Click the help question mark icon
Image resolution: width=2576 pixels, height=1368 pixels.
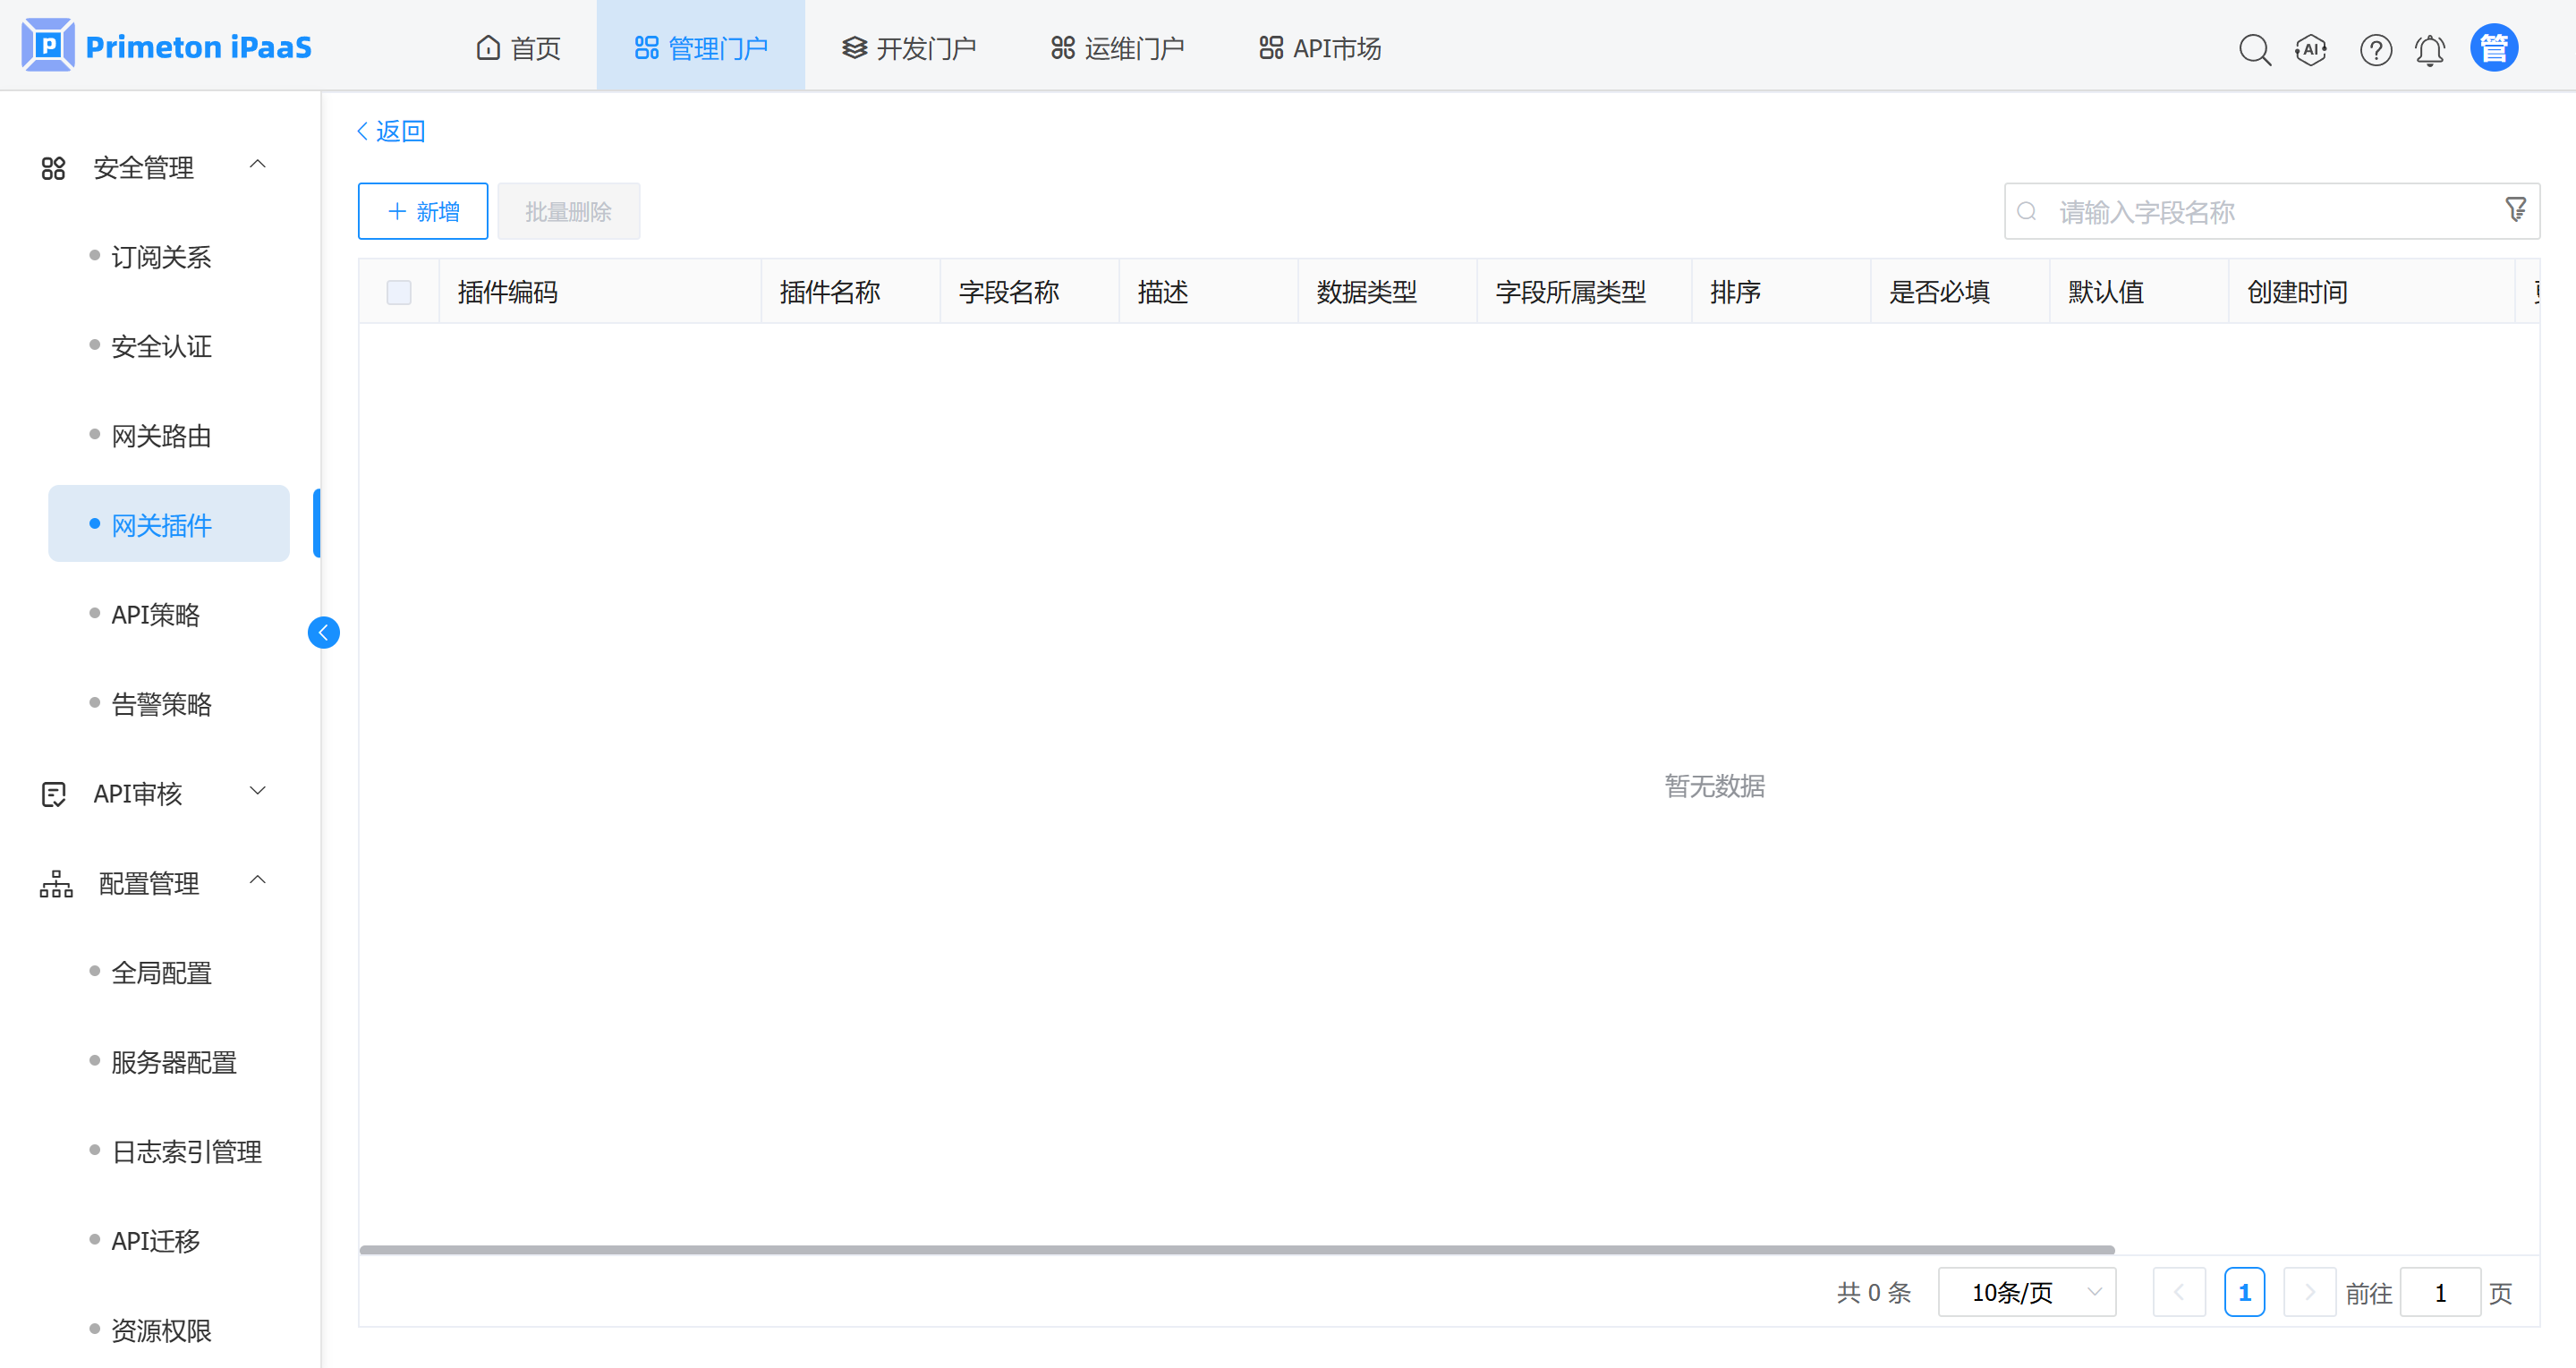tap(2375, 49)
